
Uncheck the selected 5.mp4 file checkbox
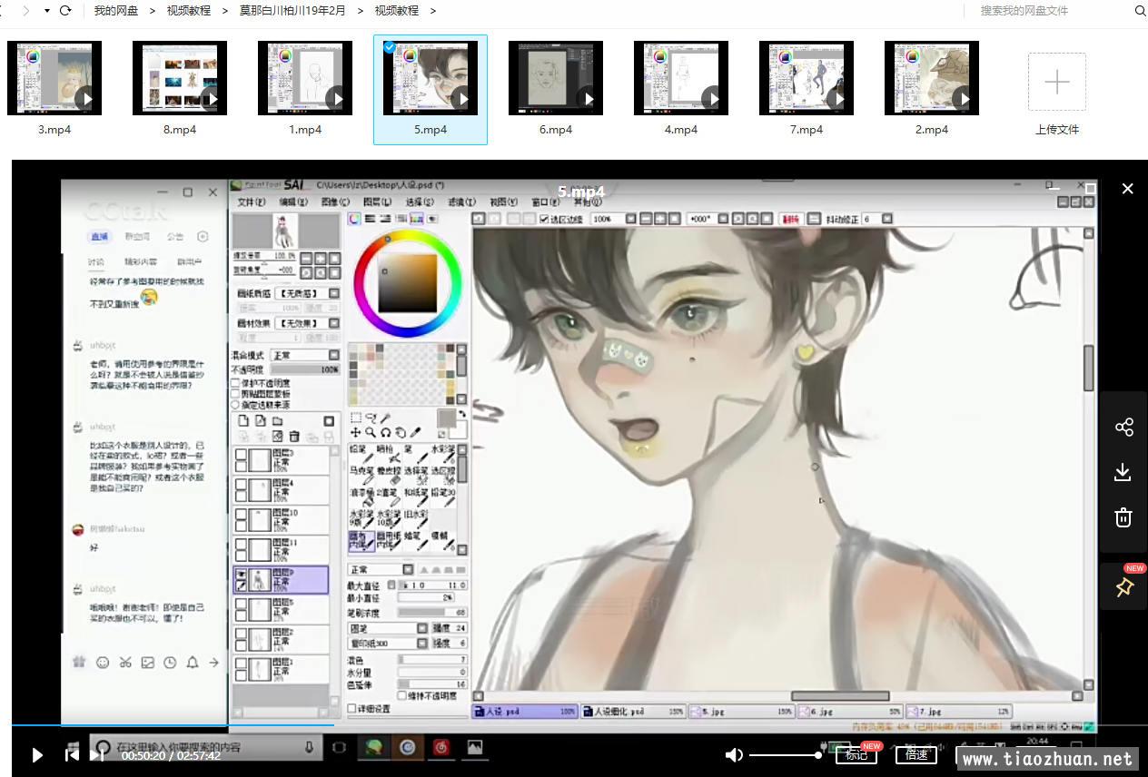click(x=389, y=47)
